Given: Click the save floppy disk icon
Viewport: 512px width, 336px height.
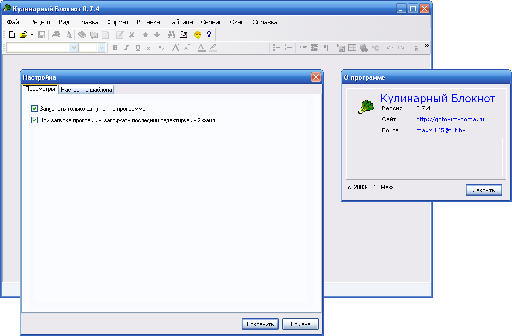Looking at the screenshot, I should 42,34.
